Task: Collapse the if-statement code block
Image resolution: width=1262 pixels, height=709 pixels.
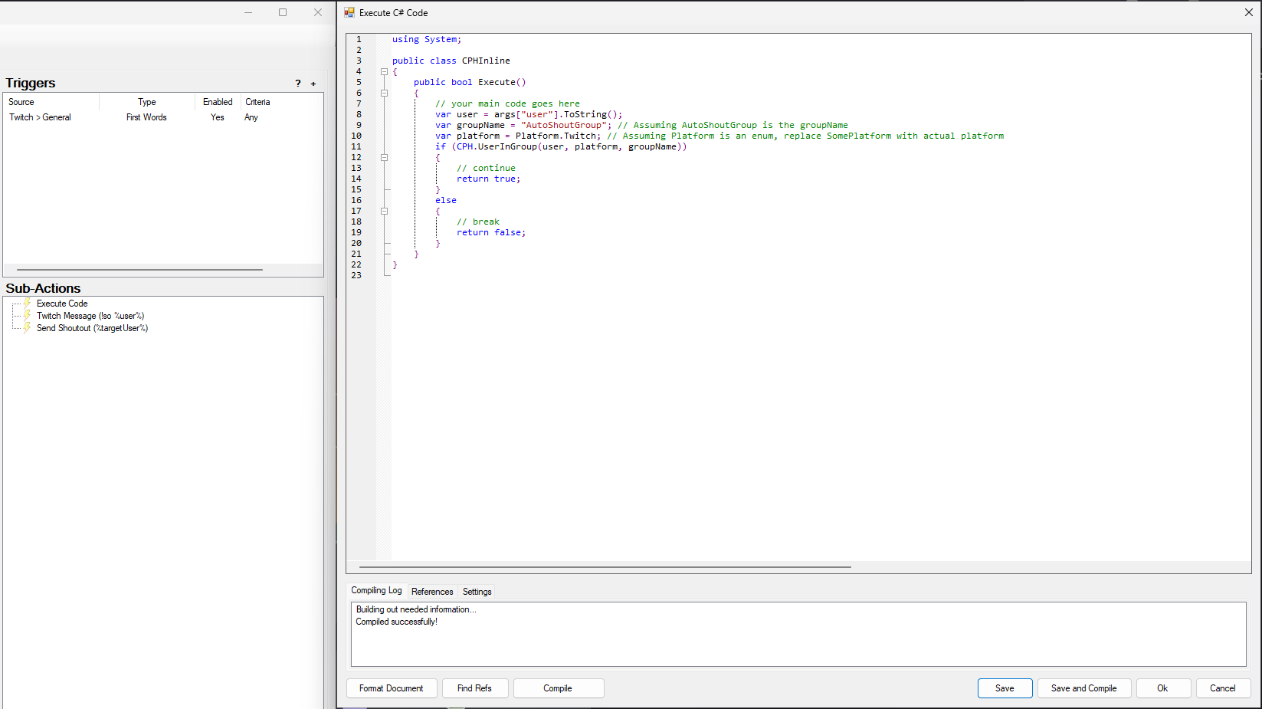Action: tap(384, 157)
